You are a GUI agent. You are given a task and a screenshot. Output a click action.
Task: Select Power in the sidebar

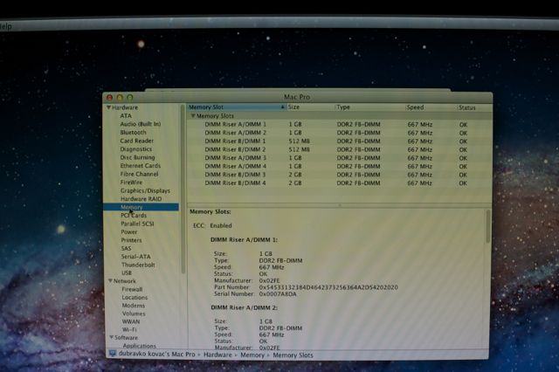click(x=129, y=232)
